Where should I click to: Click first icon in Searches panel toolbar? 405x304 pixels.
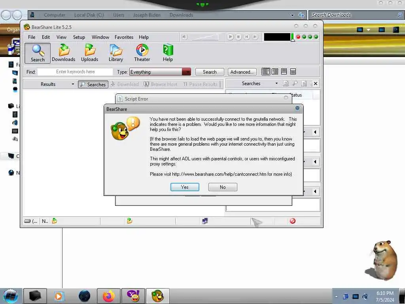click(x=286, y=84)
